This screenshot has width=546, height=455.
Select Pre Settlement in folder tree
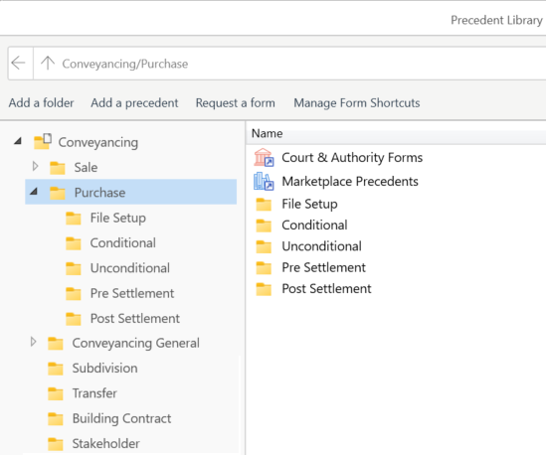point(132,293)
